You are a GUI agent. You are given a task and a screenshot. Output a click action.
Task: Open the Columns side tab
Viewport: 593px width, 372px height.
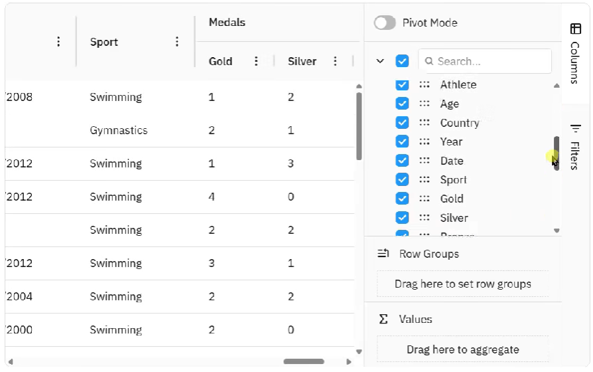575,53
